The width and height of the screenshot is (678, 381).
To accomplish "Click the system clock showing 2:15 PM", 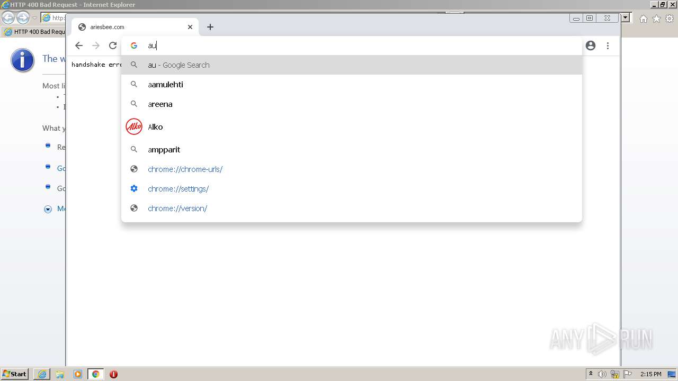I will point(650,374).
